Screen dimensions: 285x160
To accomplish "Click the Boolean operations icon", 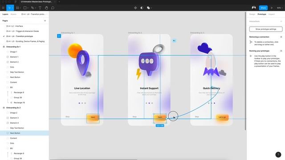I will coord(148,8).
